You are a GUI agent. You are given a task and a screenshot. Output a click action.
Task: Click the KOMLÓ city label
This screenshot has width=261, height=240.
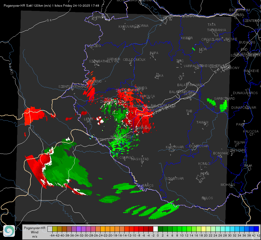(x=204, y=164)
